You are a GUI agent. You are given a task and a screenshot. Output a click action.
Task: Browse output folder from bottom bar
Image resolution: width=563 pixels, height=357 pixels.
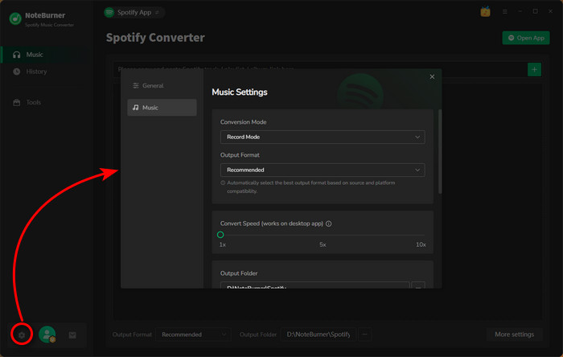pyautogui.click(x=364, y=334)
